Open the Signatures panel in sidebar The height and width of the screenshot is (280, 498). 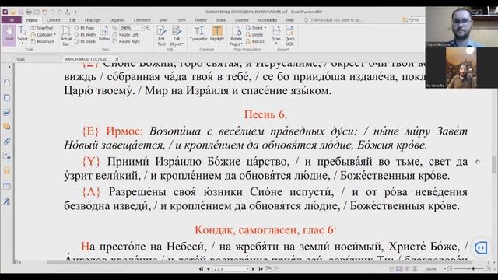click(x=7, y=201)
